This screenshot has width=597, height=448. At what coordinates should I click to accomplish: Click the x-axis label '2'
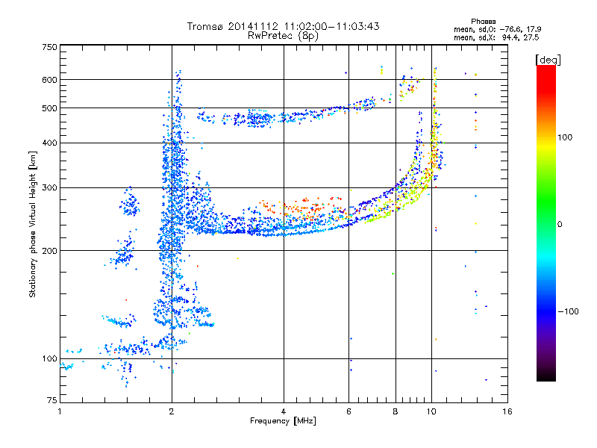[172, 411]
